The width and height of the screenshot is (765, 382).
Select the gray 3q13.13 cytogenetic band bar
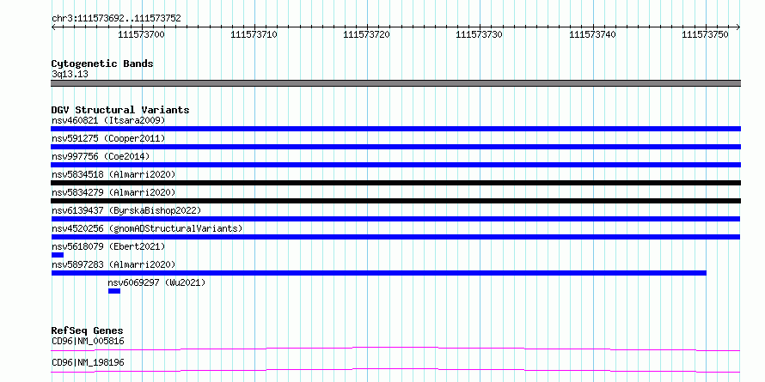coord(395,83)
